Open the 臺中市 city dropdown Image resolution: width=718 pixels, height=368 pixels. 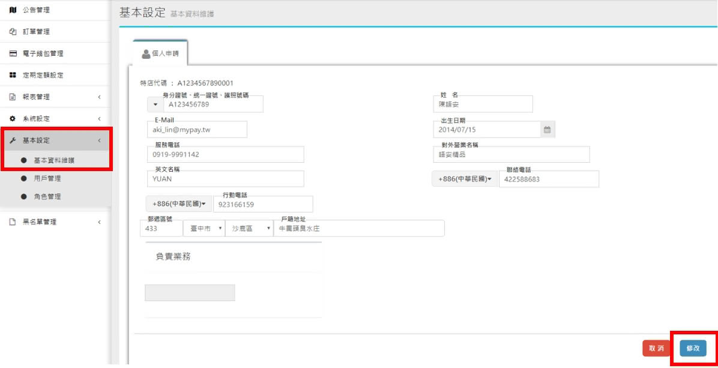204,229
